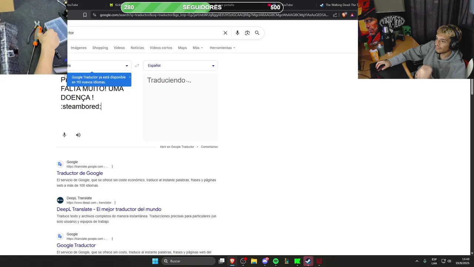Click the Windows taskbar Buscar search box
Image resolution: width=474 pixels, height=267 pixels.
(188, 261)
